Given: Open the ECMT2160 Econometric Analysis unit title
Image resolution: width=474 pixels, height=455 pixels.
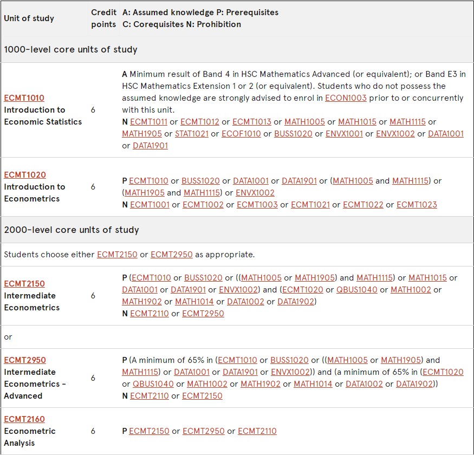Looking at the screenshot, I should (24, 419).
